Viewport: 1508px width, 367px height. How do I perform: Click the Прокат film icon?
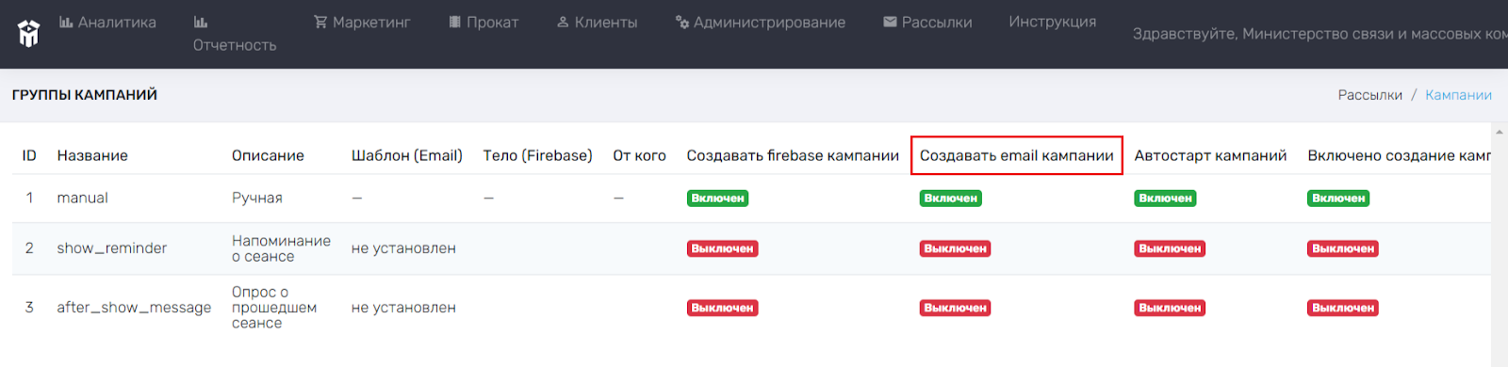(455, 22)
